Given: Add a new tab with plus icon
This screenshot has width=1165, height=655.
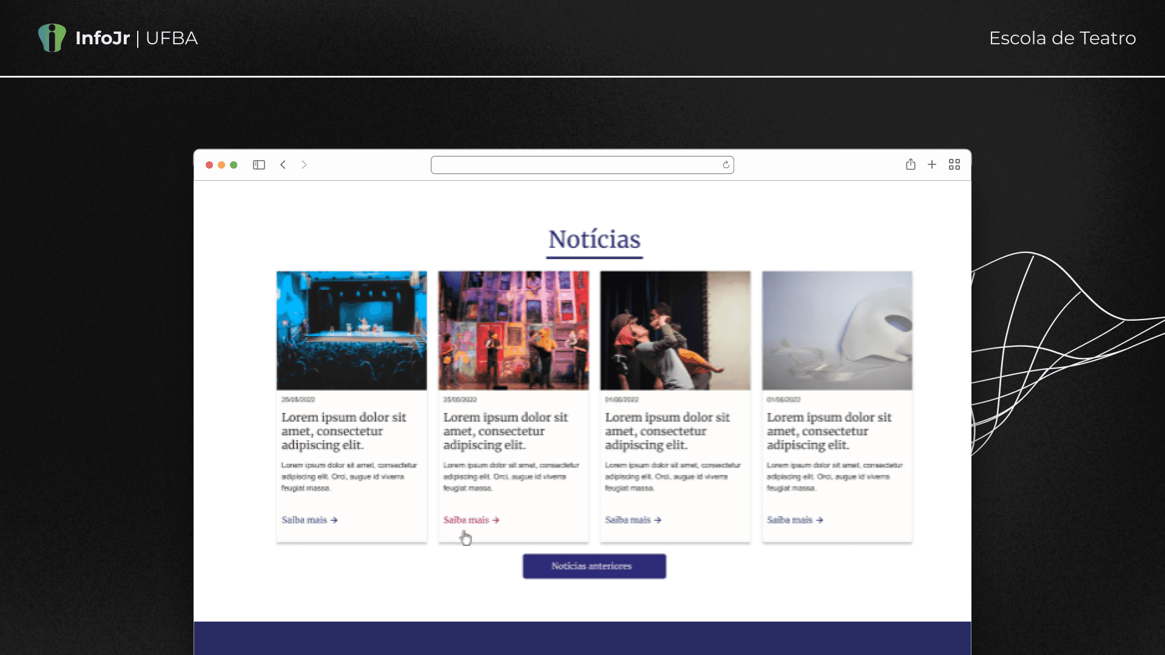Looking at the screenshot, I should [x=932, y=164].
